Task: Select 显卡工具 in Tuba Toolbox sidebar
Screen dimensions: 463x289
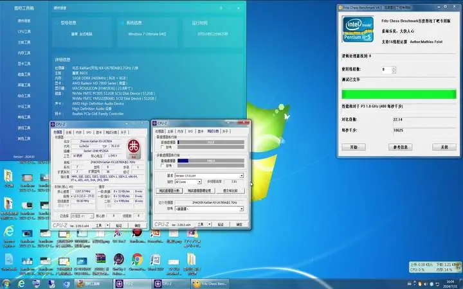Action: click(x=24, y=64)
